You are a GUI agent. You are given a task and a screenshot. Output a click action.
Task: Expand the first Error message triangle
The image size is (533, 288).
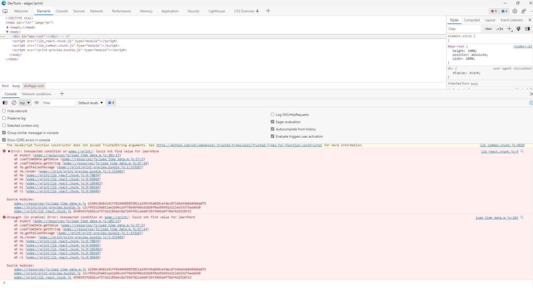point(9,151)
